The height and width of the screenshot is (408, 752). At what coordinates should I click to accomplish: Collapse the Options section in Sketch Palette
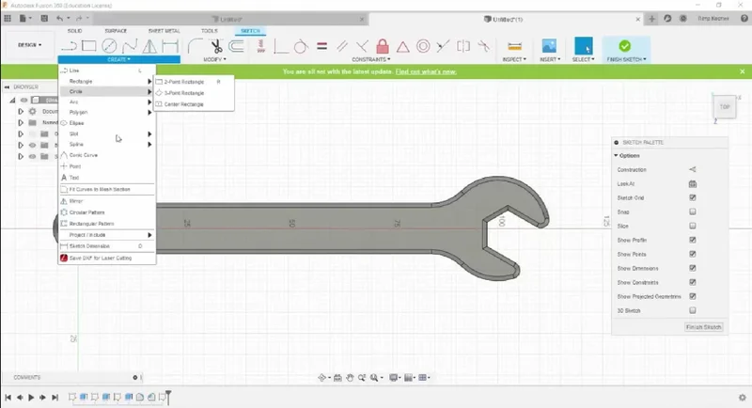617,156
